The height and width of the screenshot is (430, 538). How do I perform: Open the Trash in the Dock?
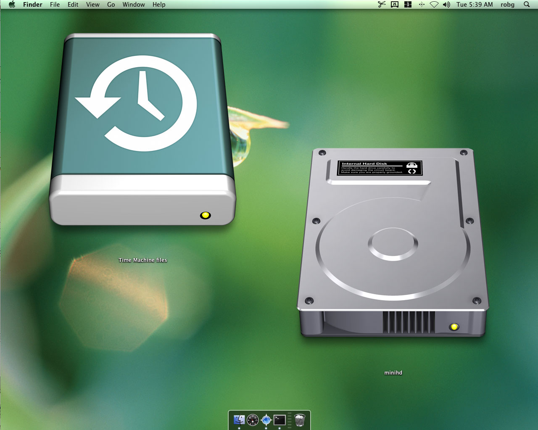tap(300, 419)
